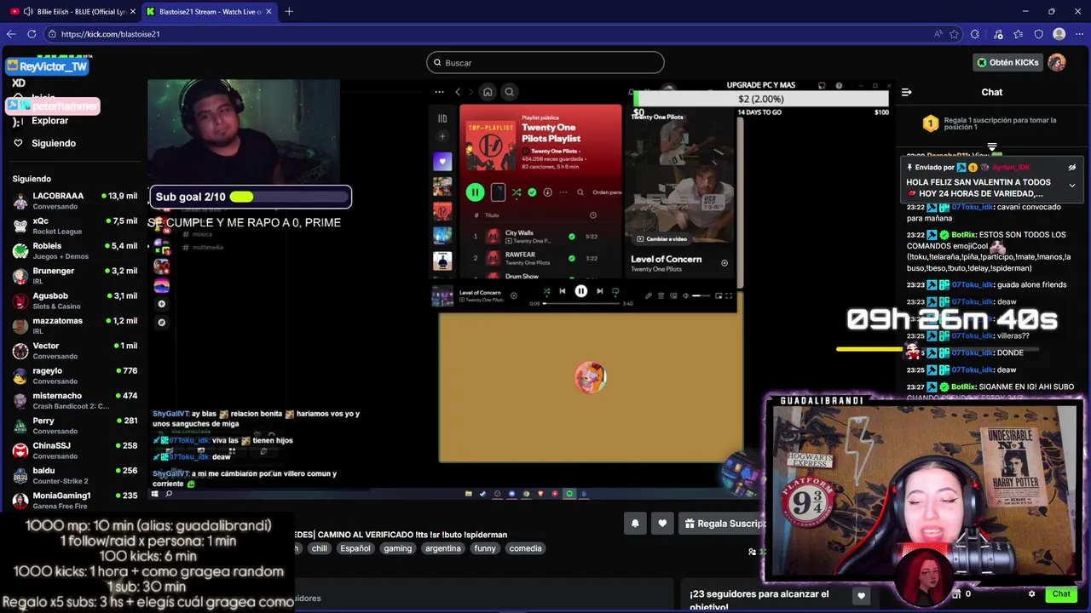Open a new browser tab
The width and height of the screenshot is (1091, 613).
click(x=289, y=11)
